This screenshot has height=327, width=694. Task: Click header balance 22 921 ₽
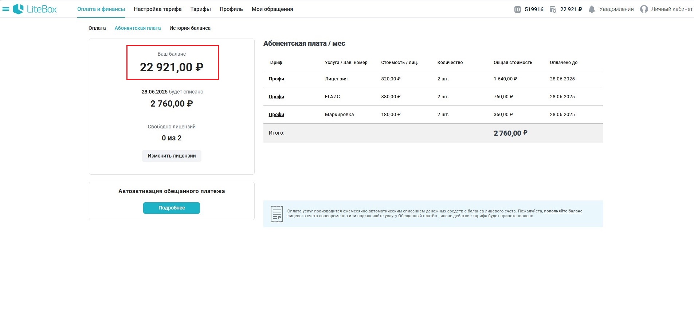(571, 9)
